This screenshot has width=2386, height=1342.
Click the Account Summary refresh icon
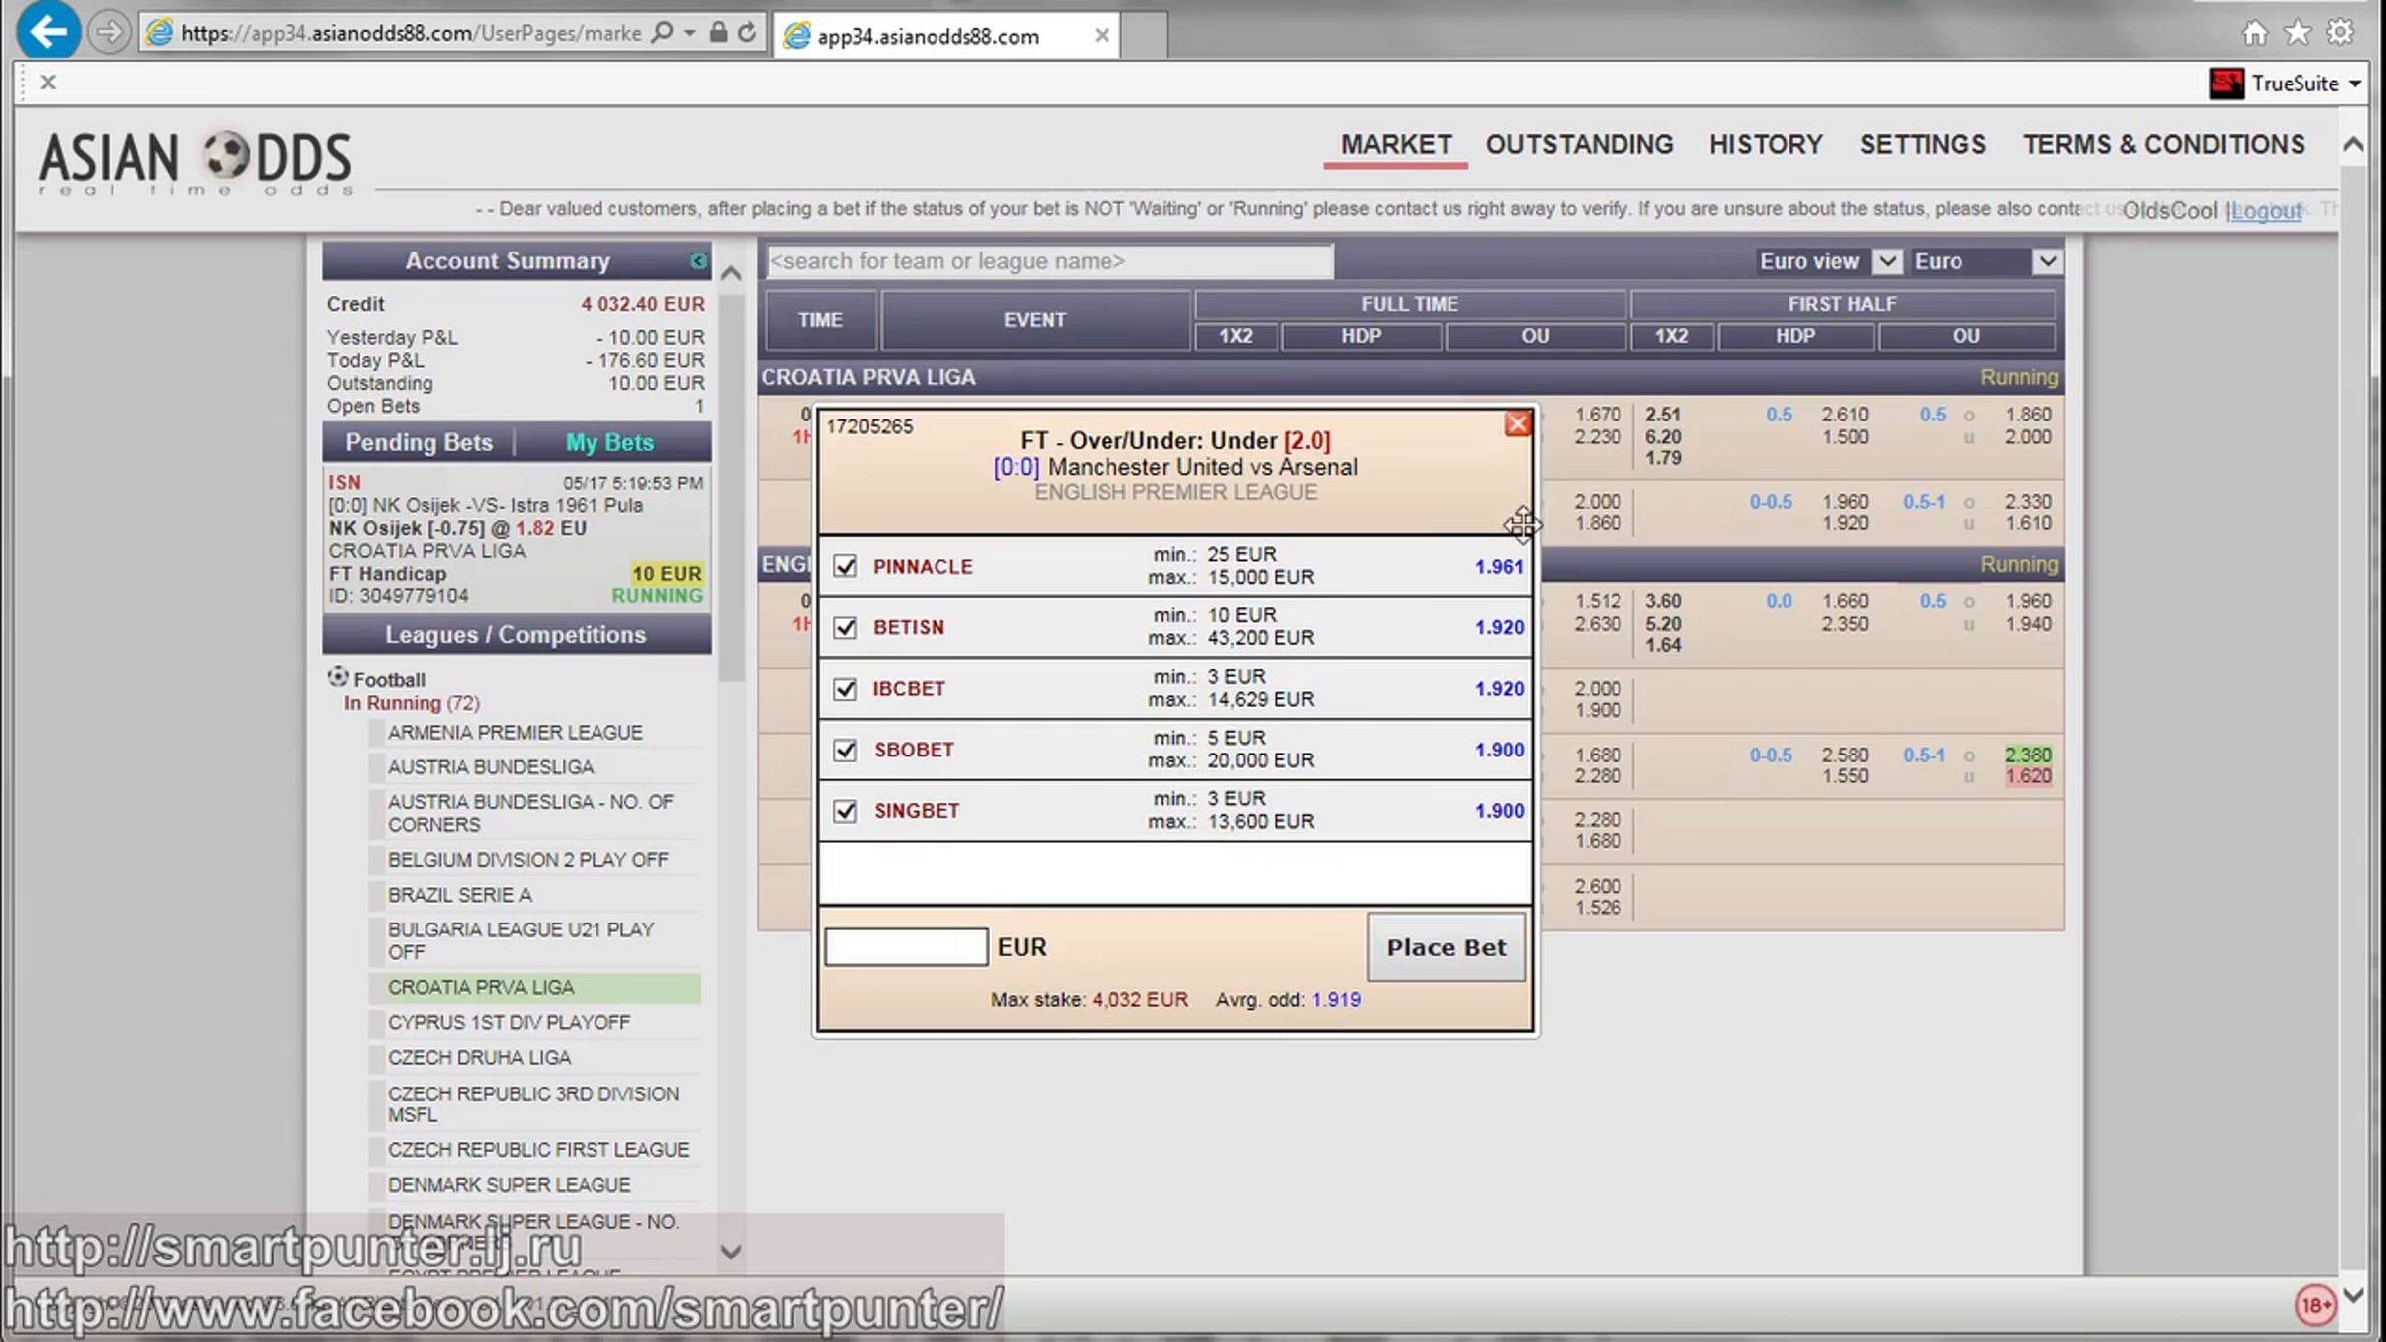pos(698,261)
